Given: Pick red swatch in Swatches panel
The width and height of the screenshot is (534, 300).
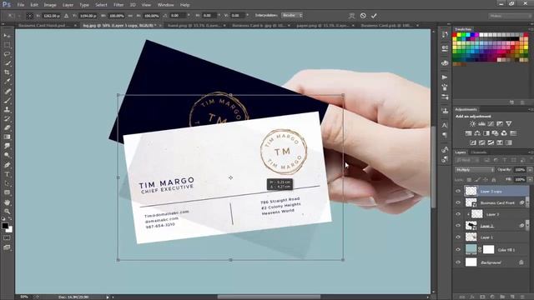Looking at the screenshot, I should click(455, 35).
